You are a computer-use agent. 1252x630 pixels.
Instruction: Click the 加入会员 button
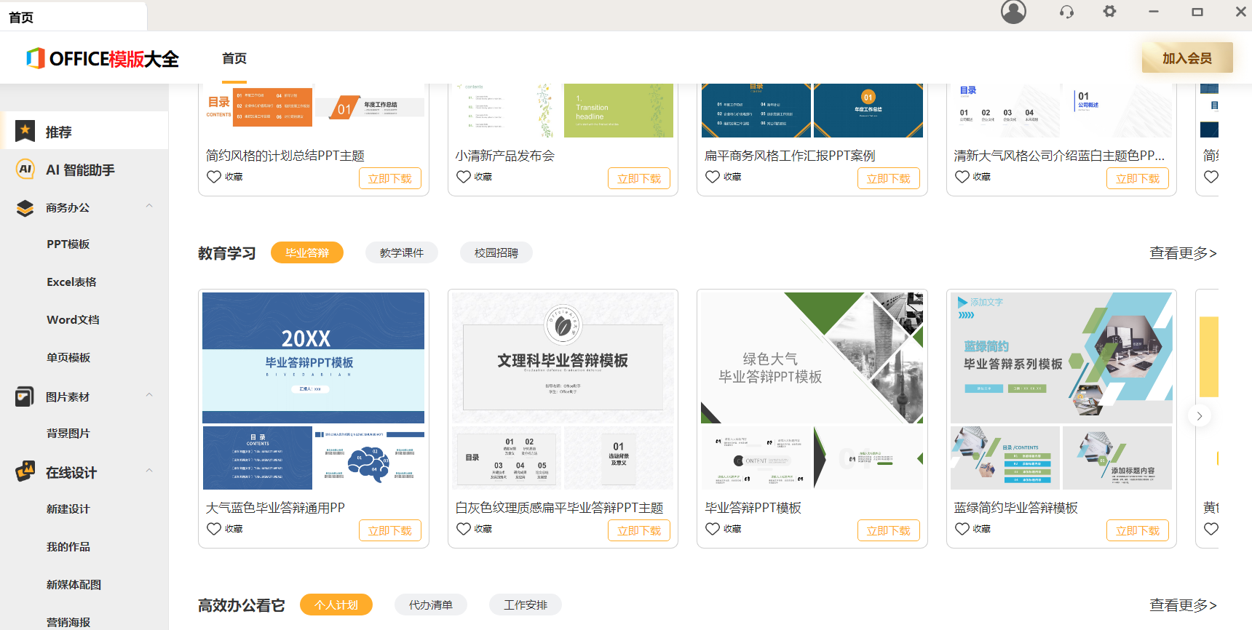click(1187, 57)
